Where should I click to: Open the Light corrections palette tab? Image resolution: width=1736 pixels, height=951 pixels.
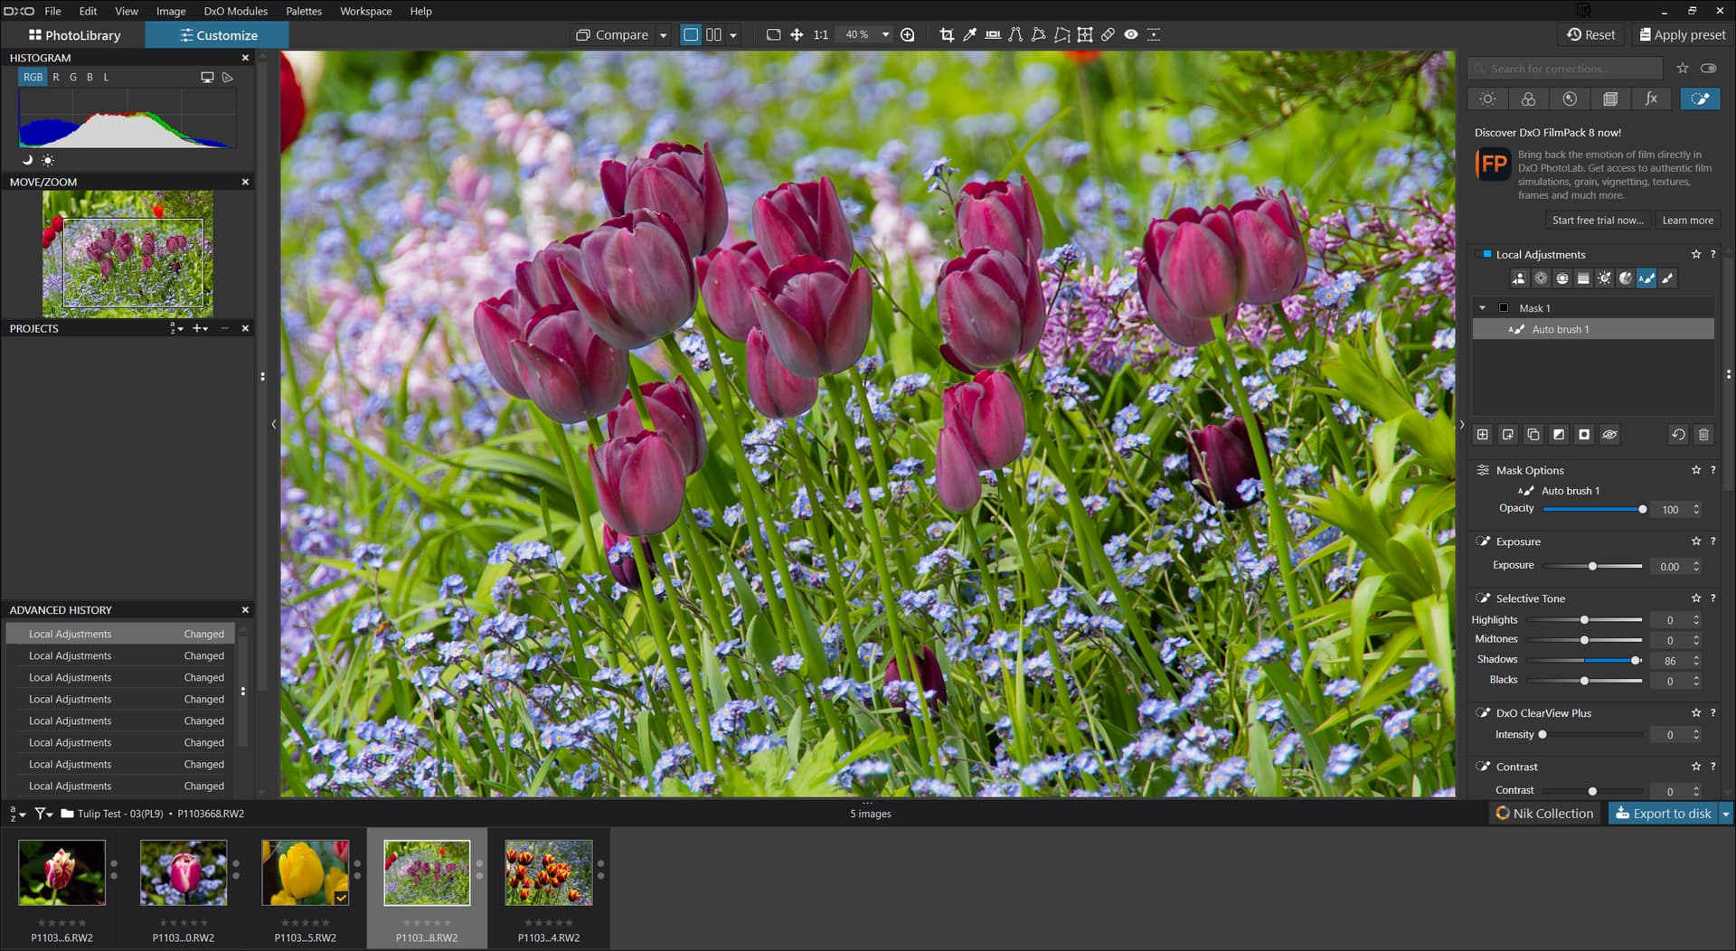[x=1487, y=99]
